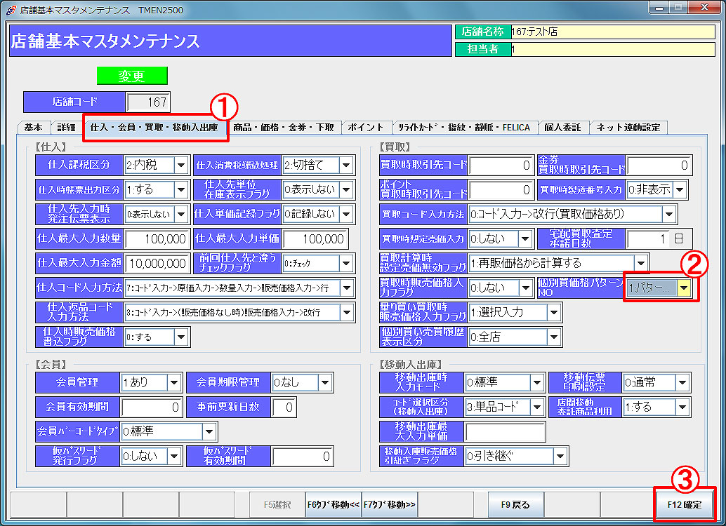726x526 pixels.
Task: Switch to the 詳細 tab
Action: (67, 128)
